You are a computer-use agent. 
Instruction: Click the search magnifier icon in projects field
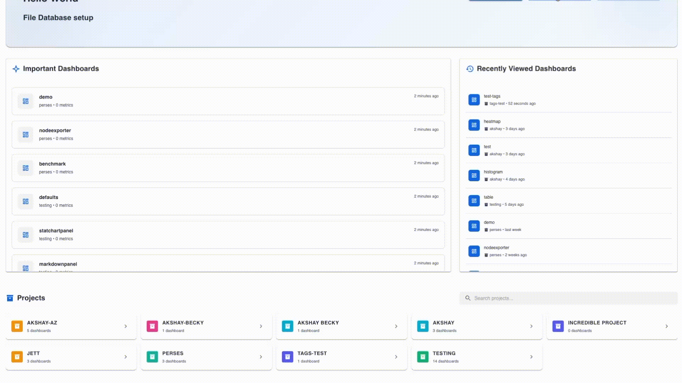click(x=468, y=298)
